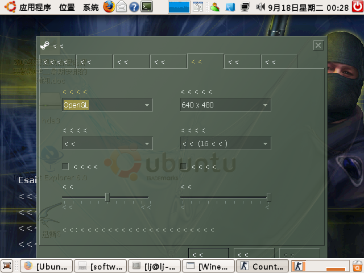
Task: Click the middle button at dialog bottom
Action: [254, 253]
